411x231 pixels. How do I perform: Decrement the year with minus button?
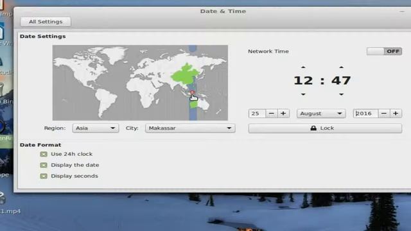click(384, 114)
